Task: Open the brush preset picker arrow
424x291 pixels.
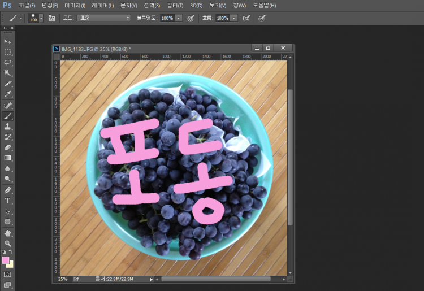Action: (x=41, y=18)
